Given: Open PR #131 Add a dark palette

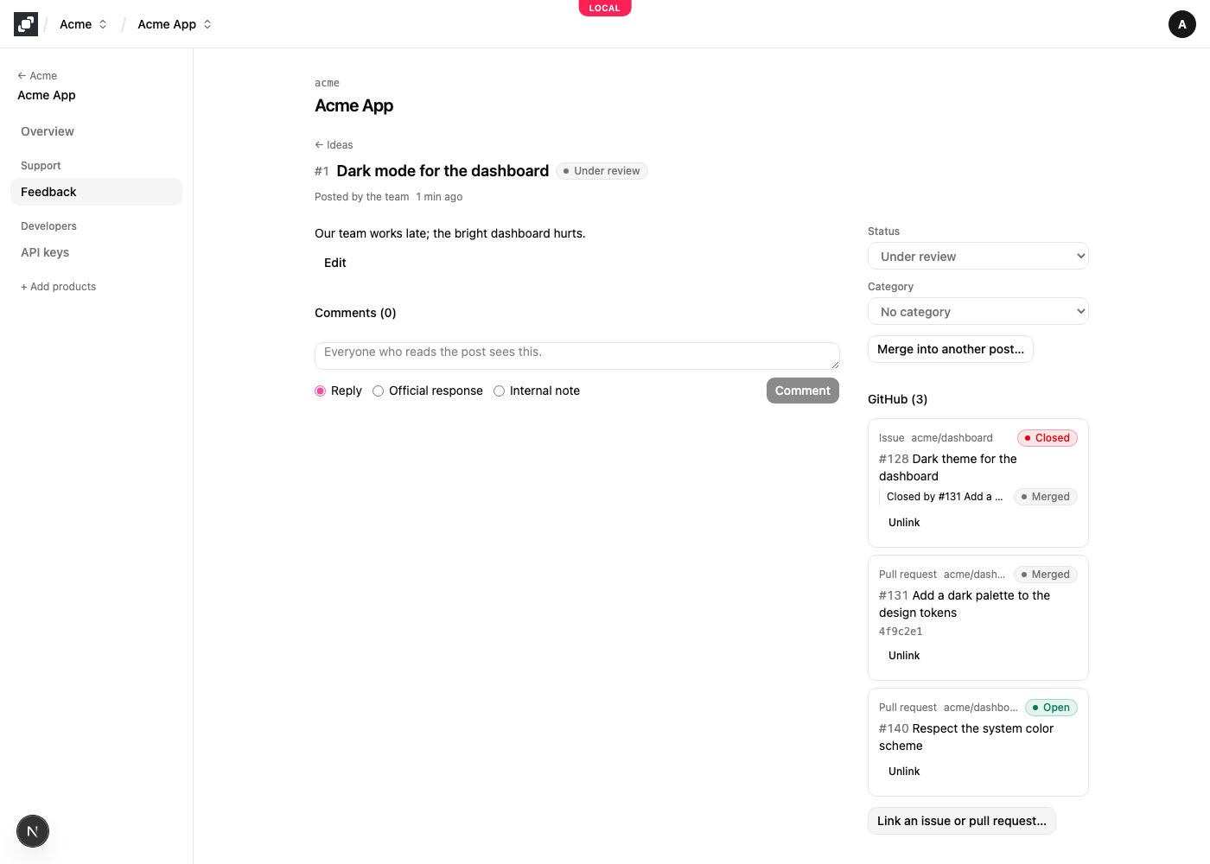Looking at the screenshot, I should (x=965, y=604).
